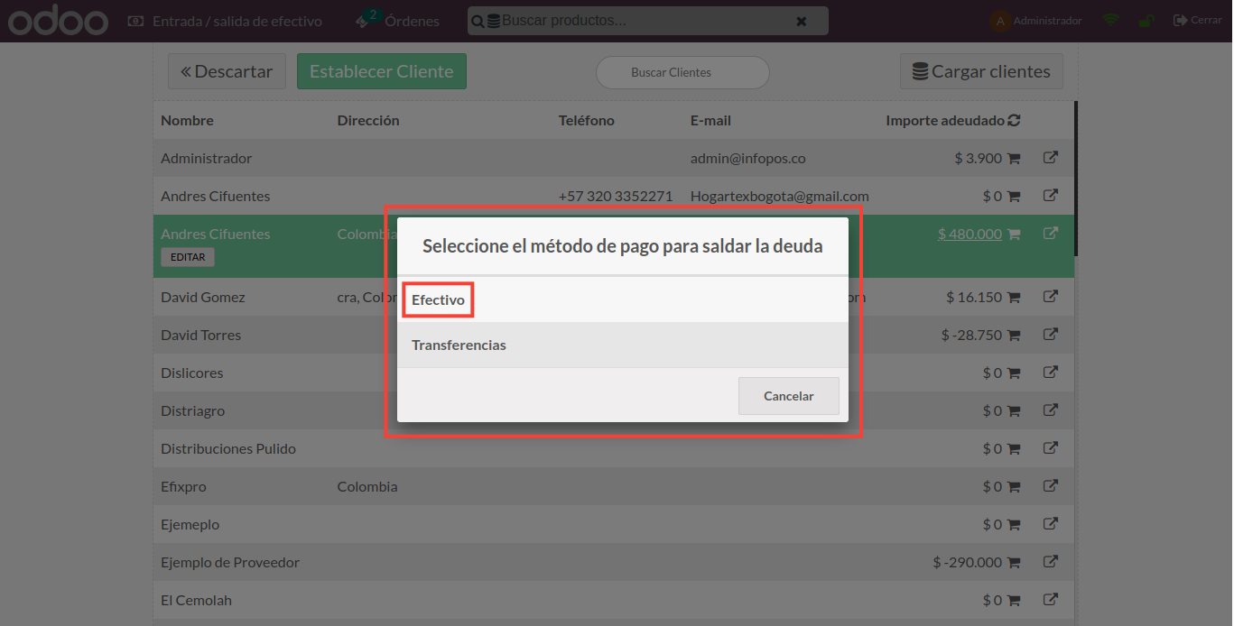Click cart icon in Dislicores row
The width and height of the screenshot is (1234, 626).
pos(1013,373)
